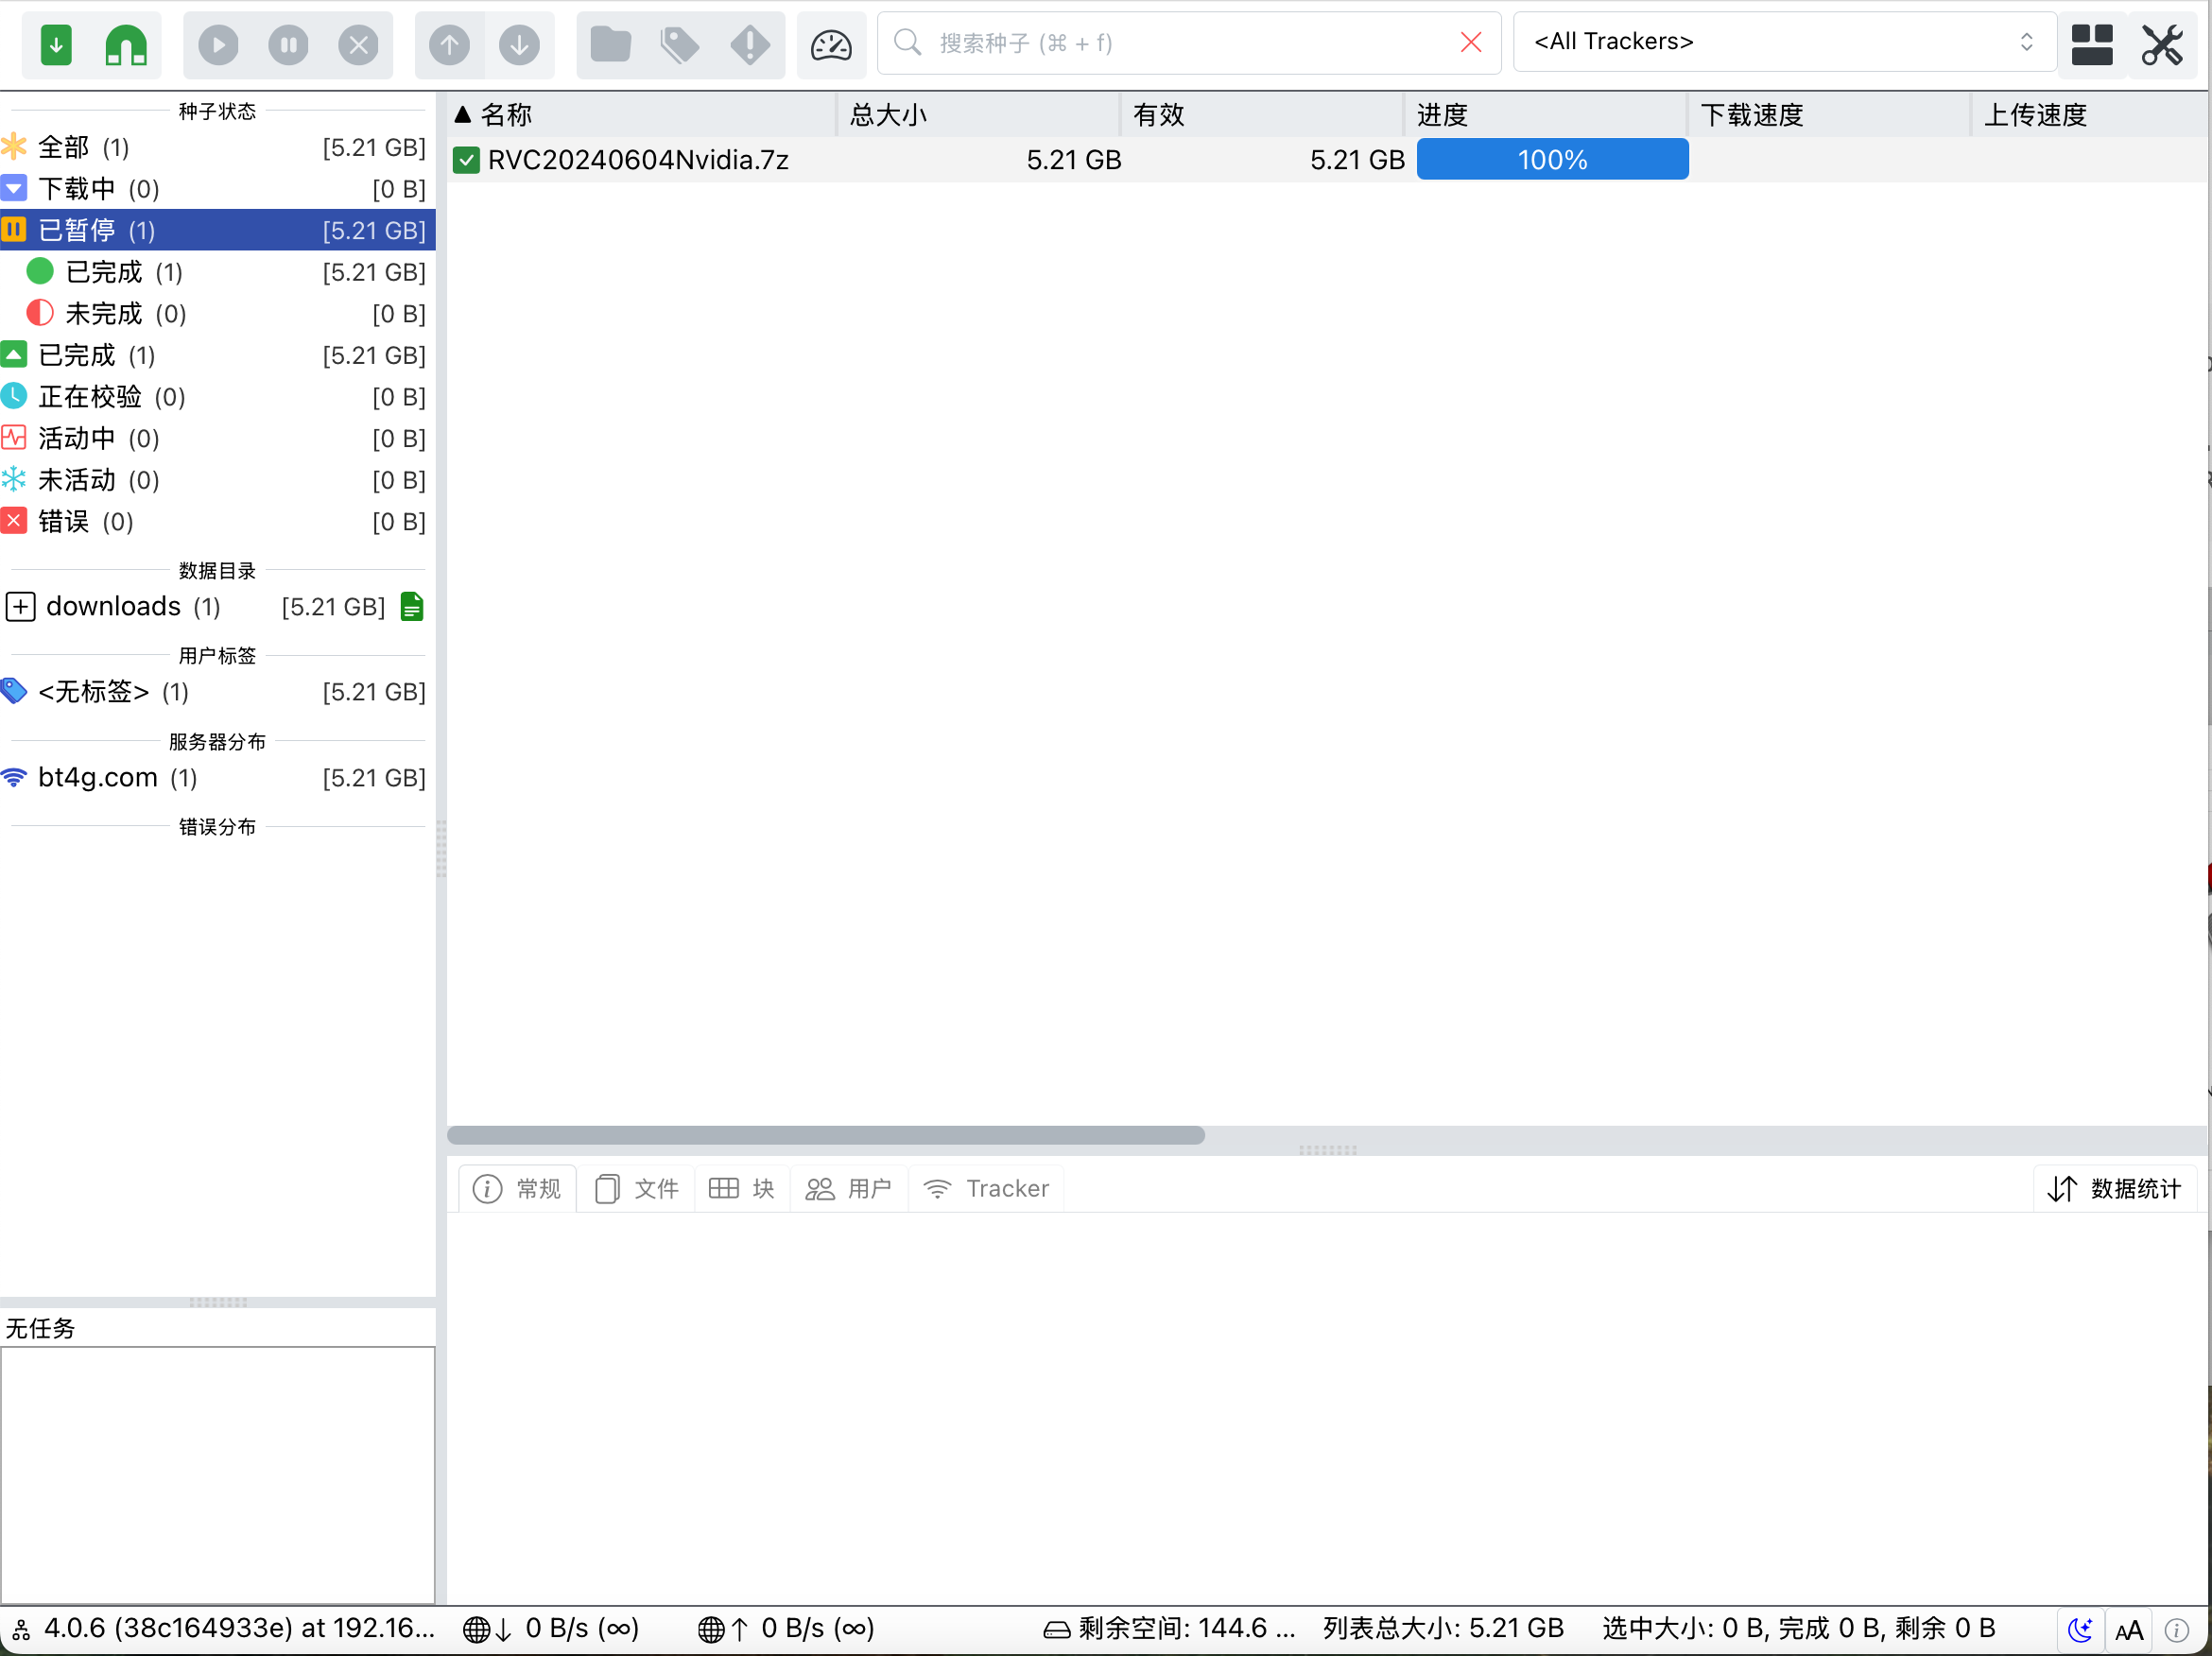Click the start torrent play button
This screenshot has height=1656, width=2212.
(218, 44)
